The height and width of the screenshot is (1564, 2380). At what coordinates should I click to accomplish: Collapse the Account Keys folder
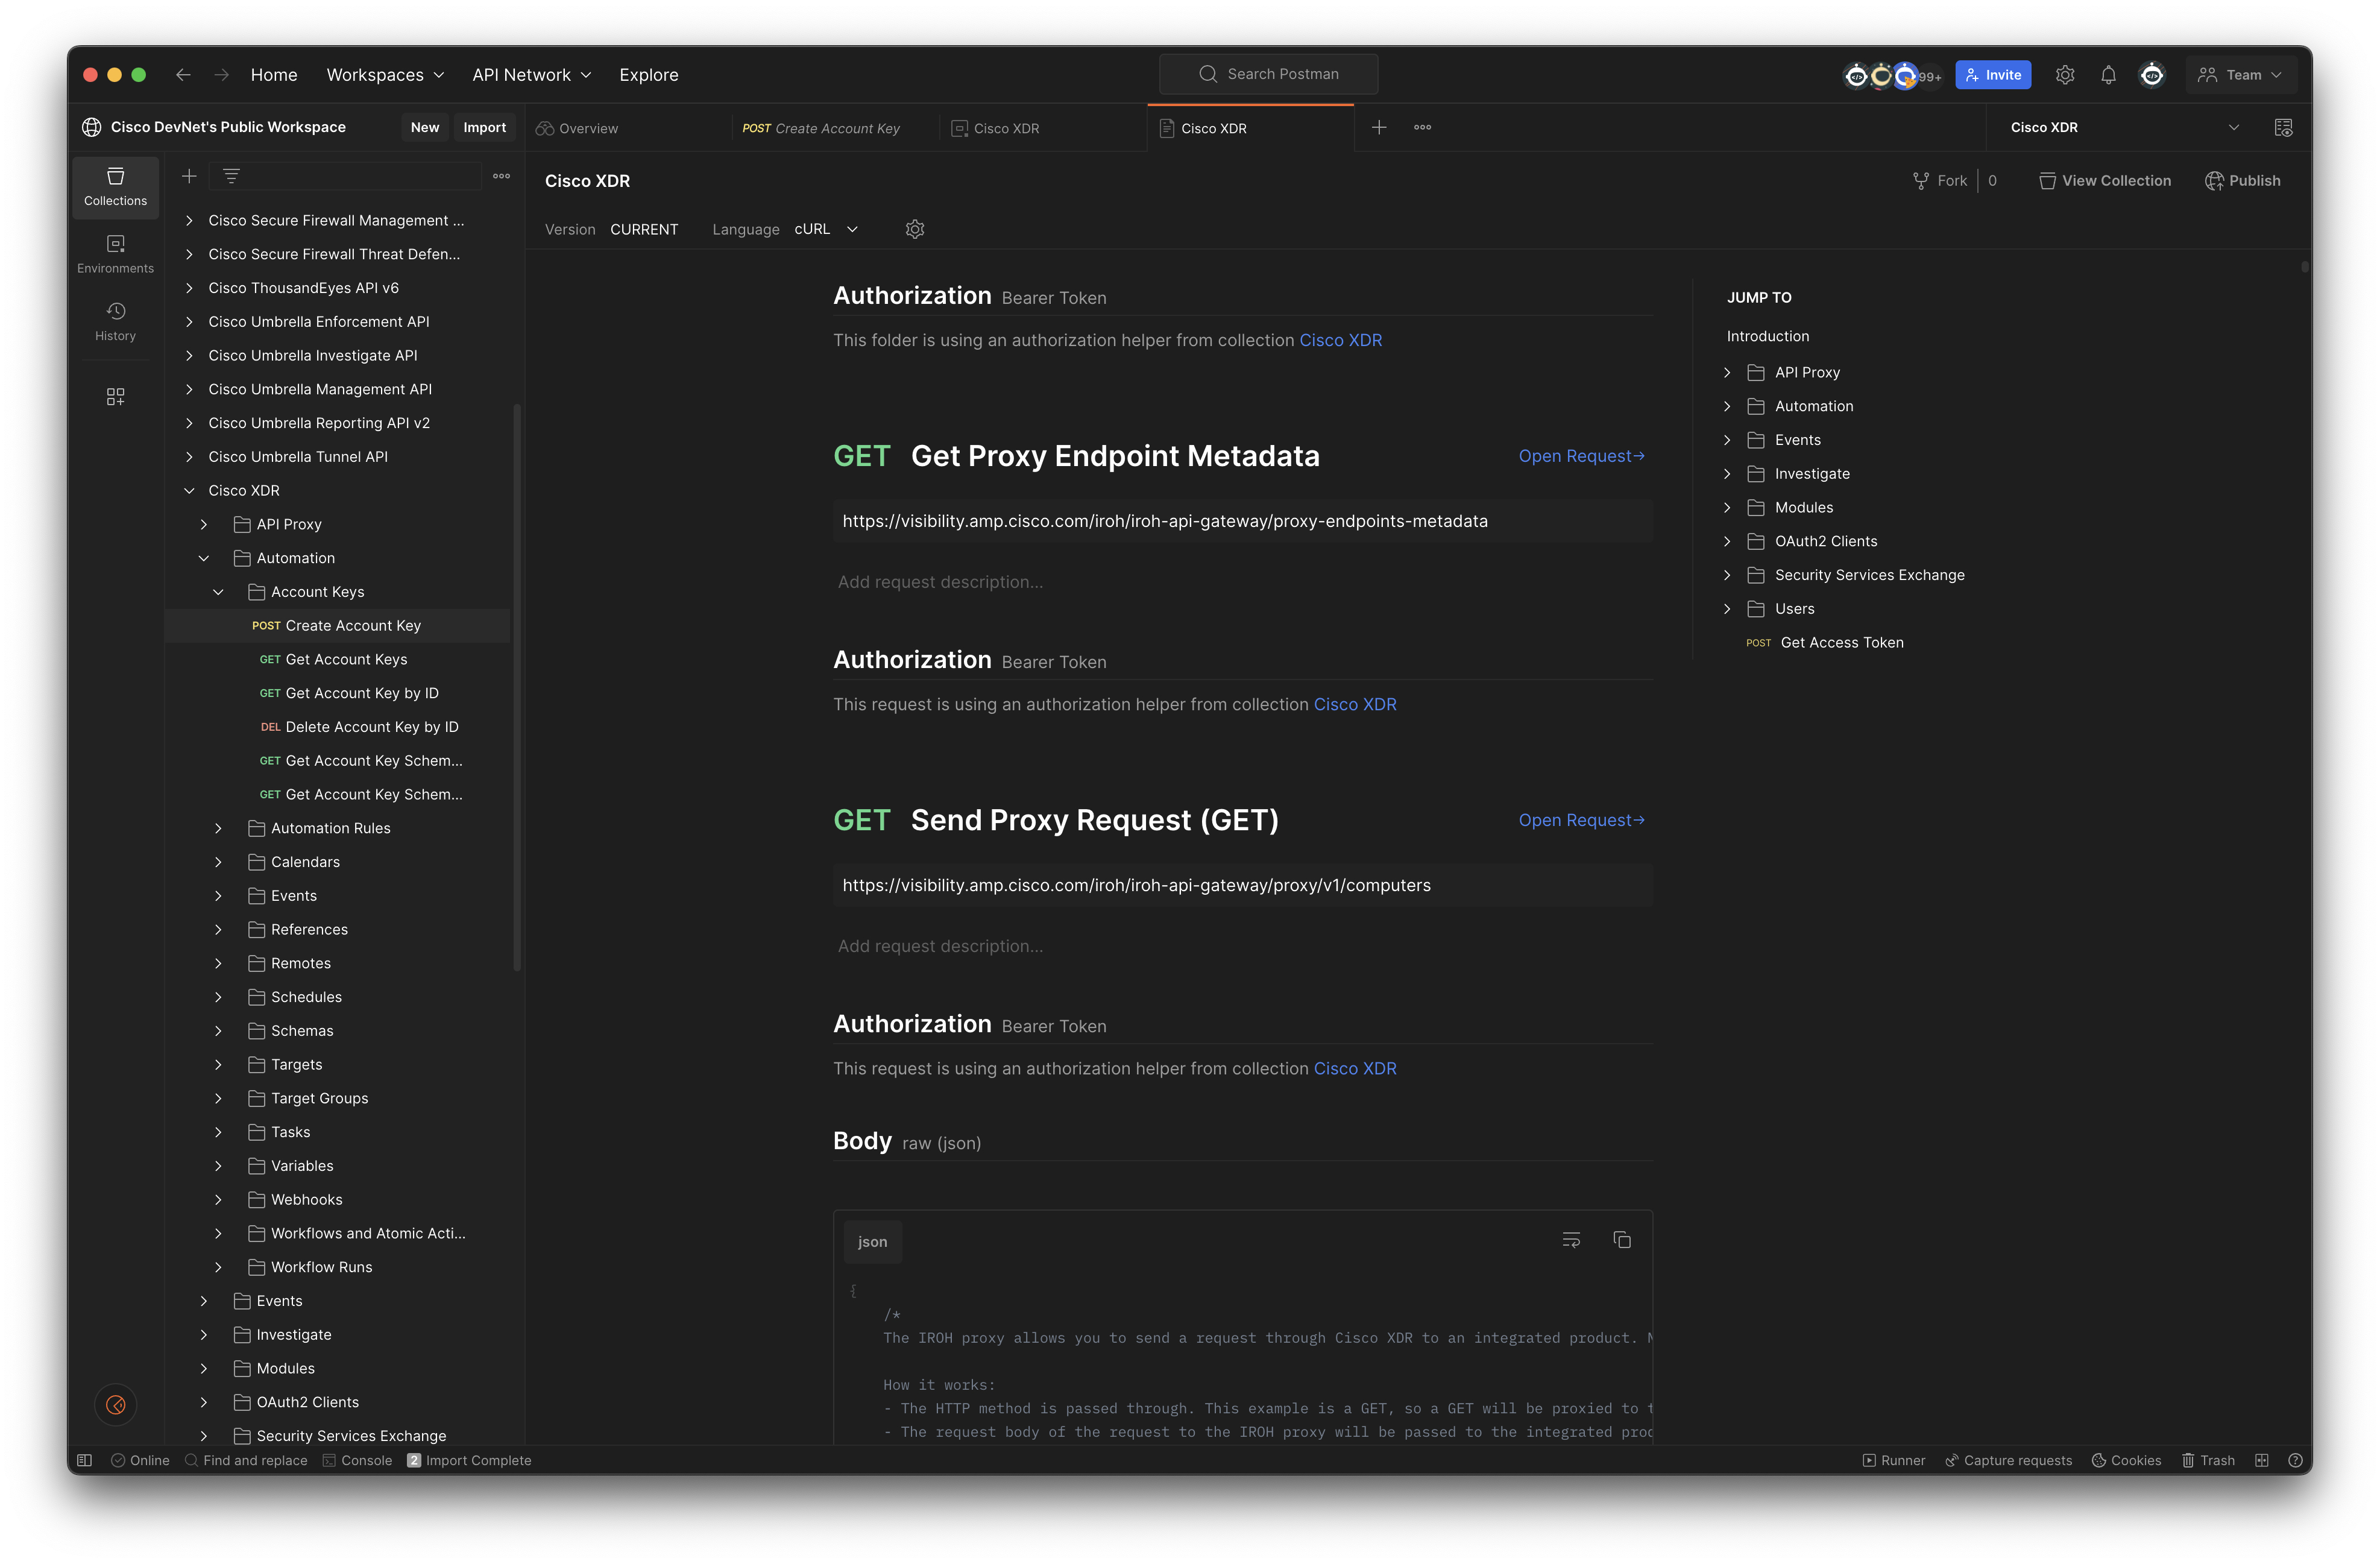pos(219,591)
